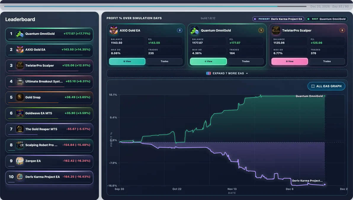The image size is (353, 200).
Task: Click the Zerqon EA icon
Action: 20,161
